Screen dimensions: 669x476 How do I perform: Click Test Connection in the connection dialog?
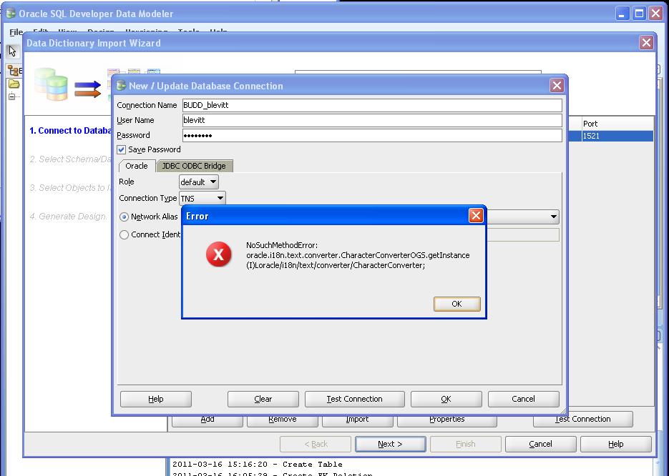click(355, 399)
